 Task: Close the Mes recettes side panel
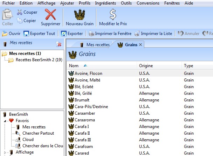(59, 44)
